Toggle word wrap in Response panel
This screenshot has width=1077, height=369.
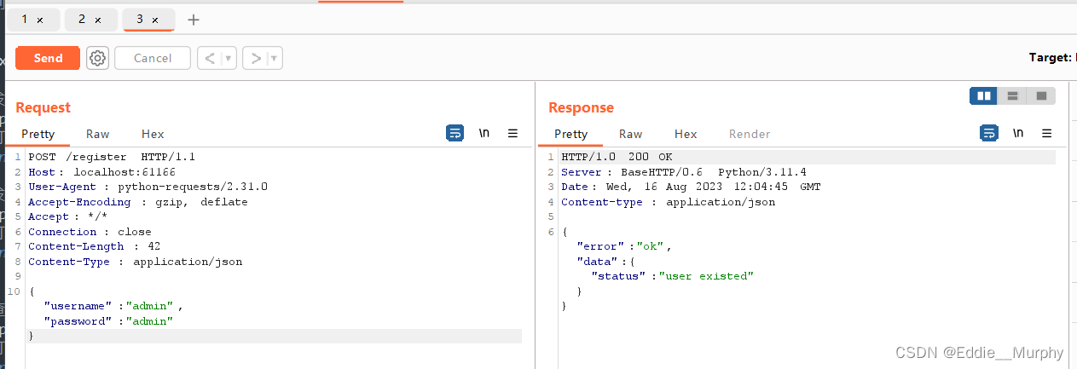989,133
